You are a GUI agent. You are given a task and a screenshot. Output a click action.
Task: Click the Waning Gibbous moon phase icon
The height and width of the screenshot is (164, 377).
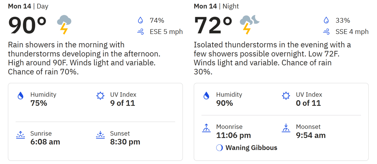pyautogui.click(x=219, y=148)
